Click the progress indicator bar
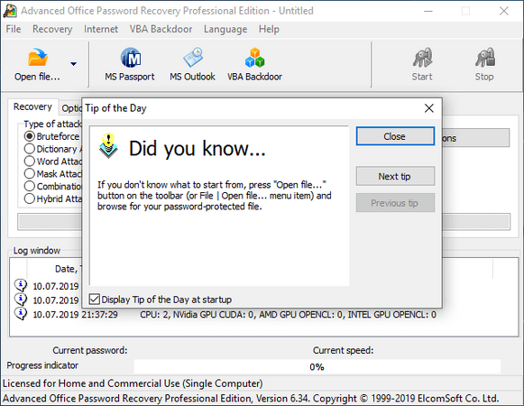The width and height of the screenshot is (524, 406). [317, 366]
